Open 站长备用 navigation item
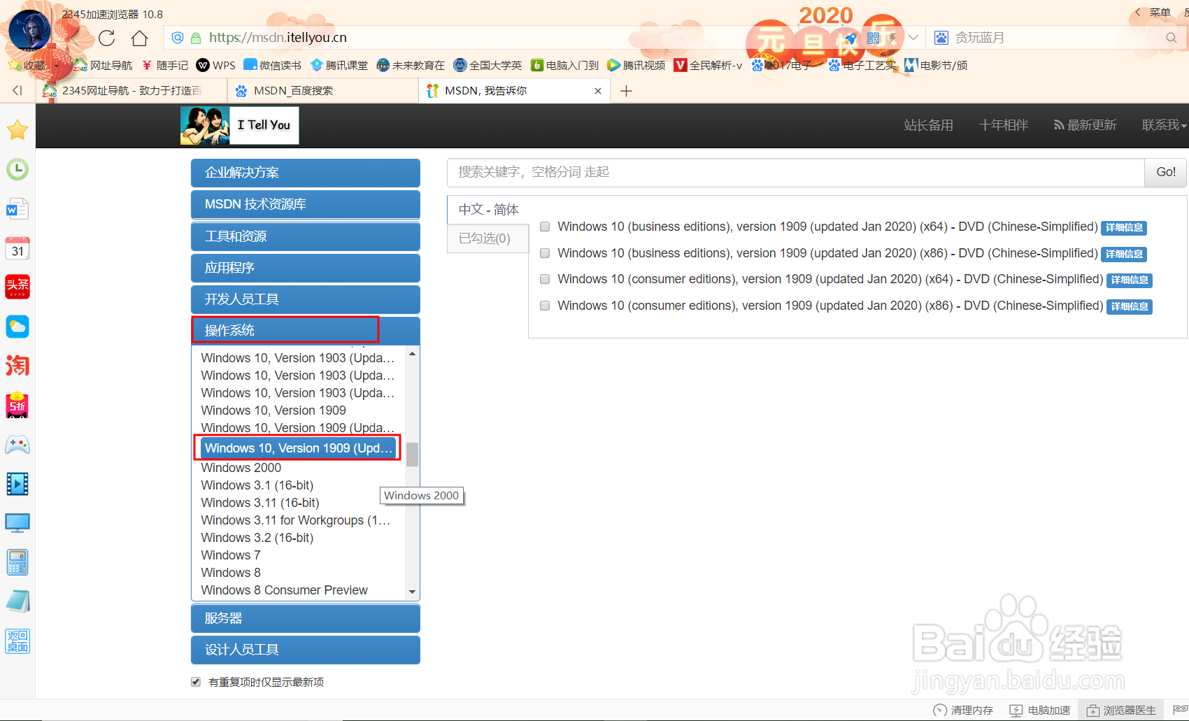The width and height of the screenshot is (1189, 721). pyautogui.click(x=928, y=125)
